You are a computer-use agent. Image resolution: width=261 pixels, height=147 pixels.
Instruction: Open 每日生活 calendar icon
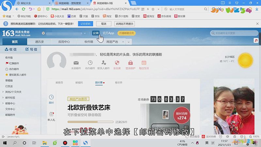pyautogui.click(x=144, y=63)
